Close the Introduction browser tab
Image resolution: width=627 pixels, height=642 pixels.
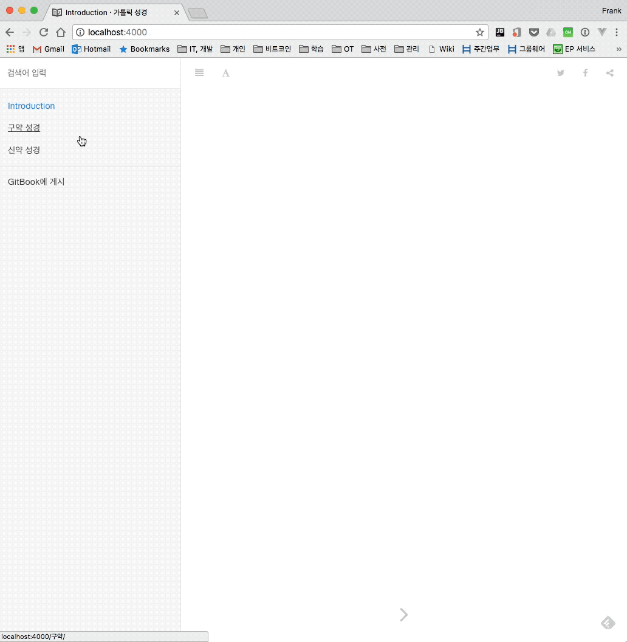(177, 12)
